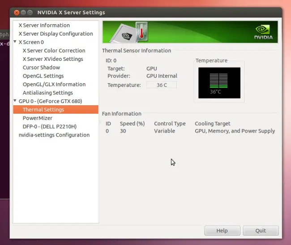291x245 pixels.
Task: Click the Target value GPU
Action: click(x=152, y=69)
